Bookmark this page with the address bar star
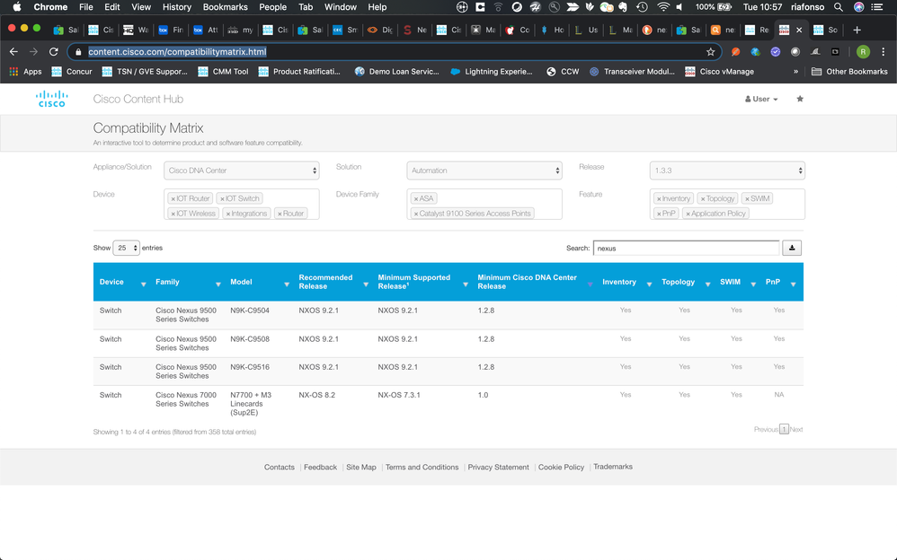This screenshot has height=560, width=897. 711,52
